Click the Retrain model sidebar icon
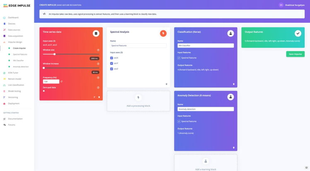 click(x=4, y=79)
